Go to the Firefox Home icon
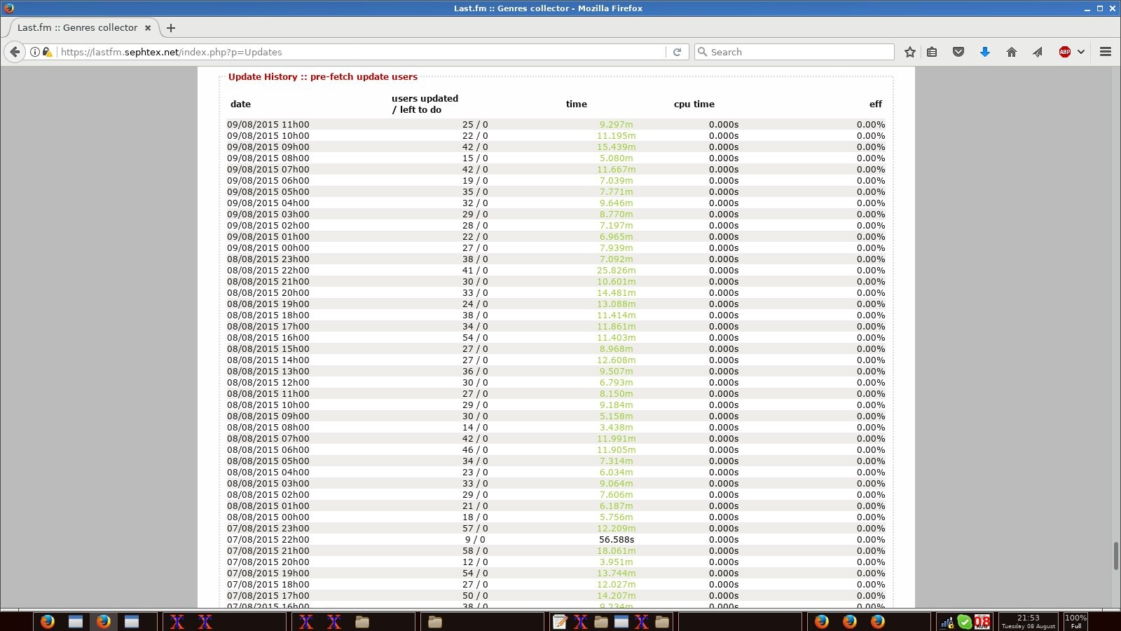This screenshot has height=631, width=1121. 1011,52
